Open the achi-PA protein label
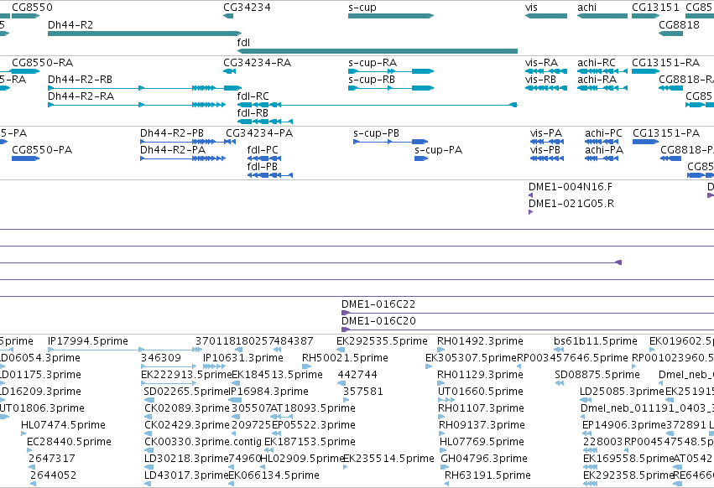The image size is (714, 488). [604, 150]
